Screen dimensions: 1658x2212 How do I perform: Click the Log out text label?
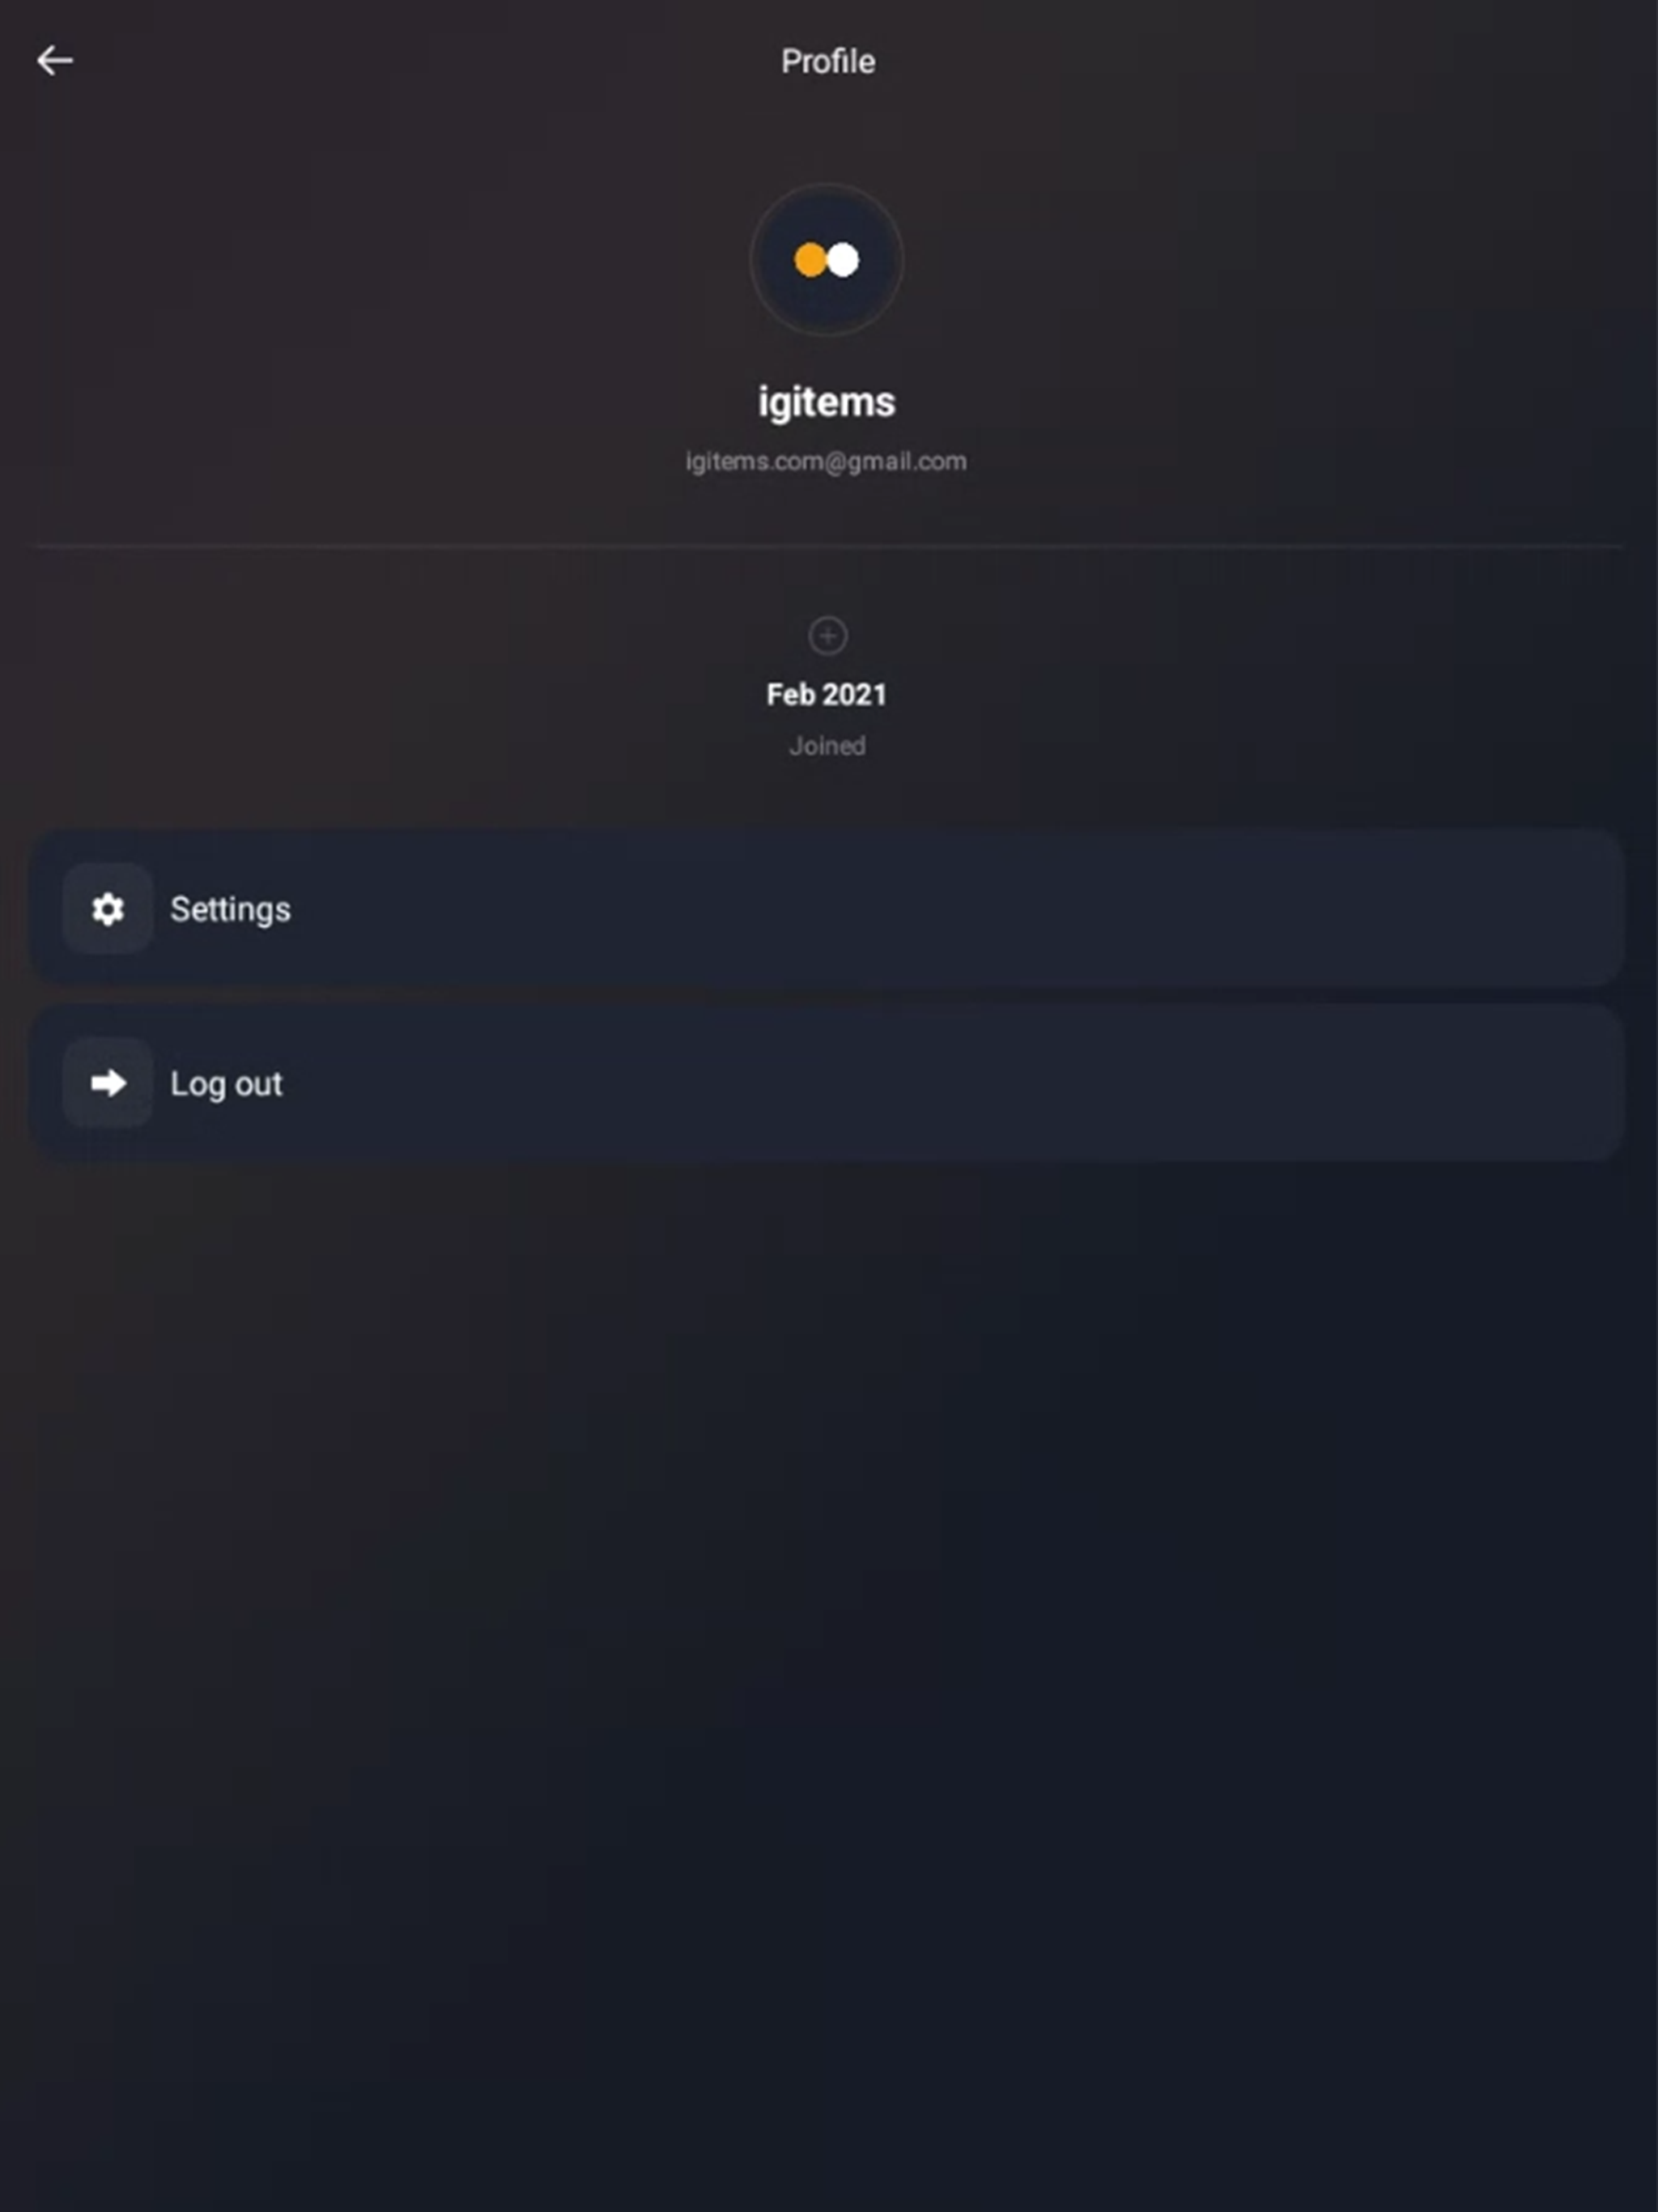pyautogui.click(x=226, y=1084)
